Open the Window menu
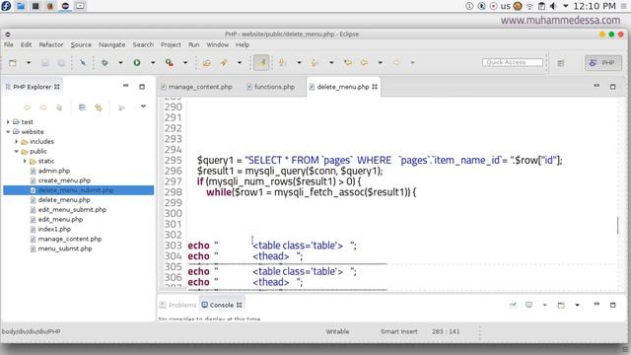Screen dimensions: 631x355 217,44
